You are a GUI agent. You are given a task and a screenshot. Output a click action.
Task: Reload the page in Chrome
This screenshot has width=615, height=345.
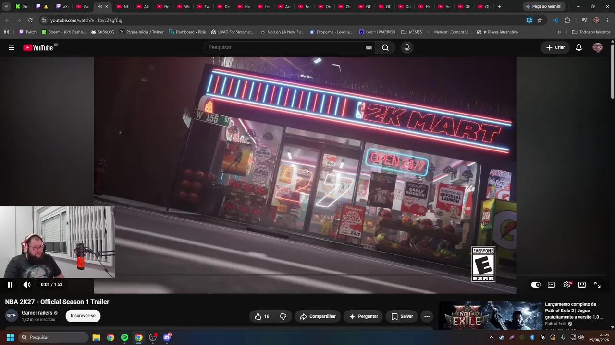click(x=30, y=20)
